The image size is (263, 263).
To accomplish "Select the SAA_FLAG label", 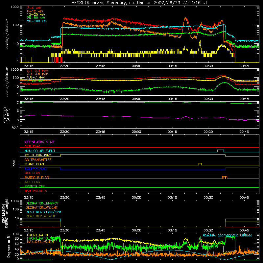I will click(32, 173).
